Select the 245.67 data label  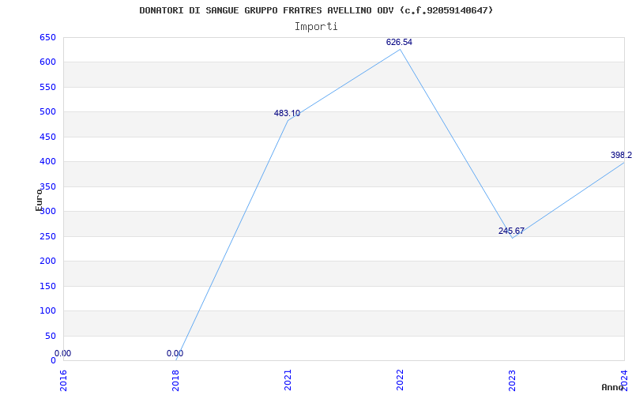coord(511,231)
